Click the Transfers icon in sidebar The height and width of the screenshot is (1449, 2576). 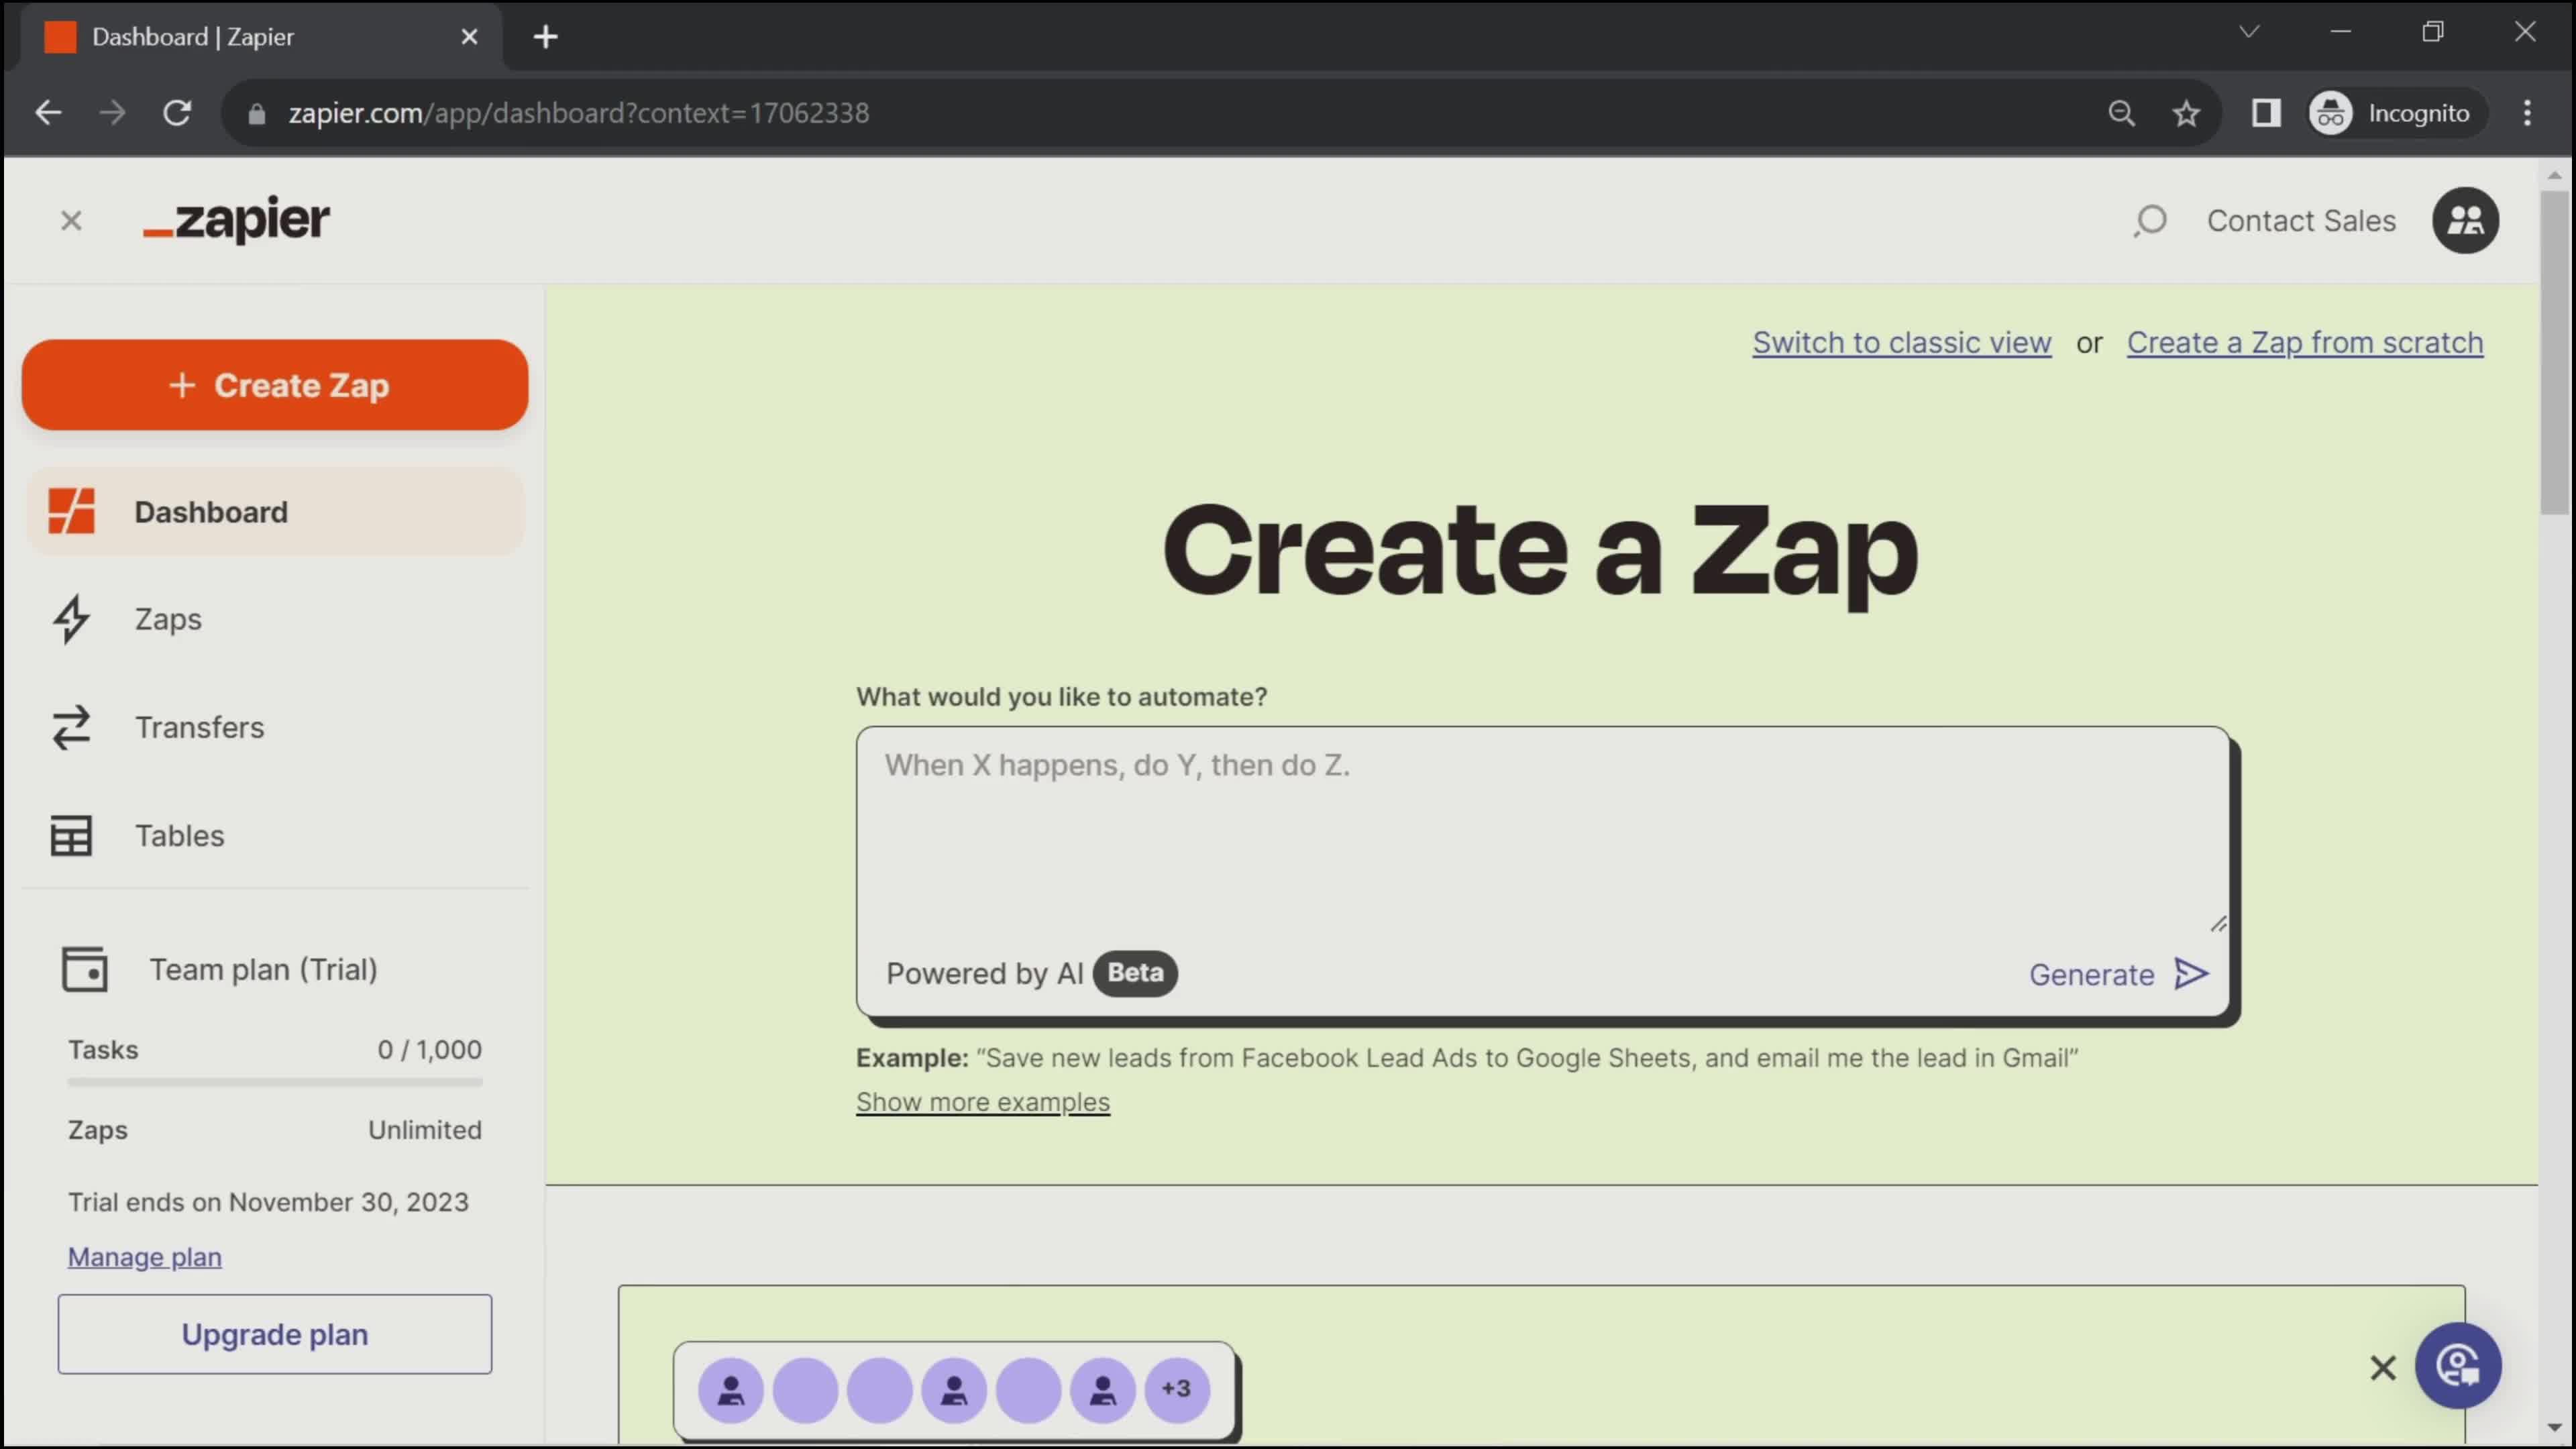click(70, 727)
